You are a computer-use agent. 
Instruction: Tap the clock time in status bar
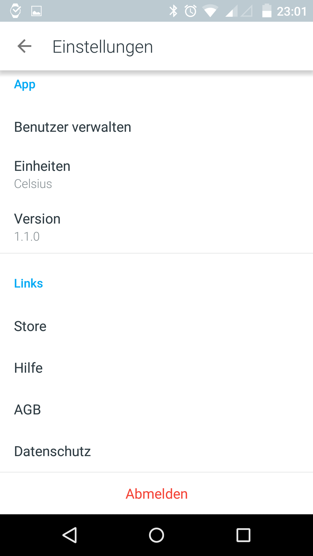point(292,12)
